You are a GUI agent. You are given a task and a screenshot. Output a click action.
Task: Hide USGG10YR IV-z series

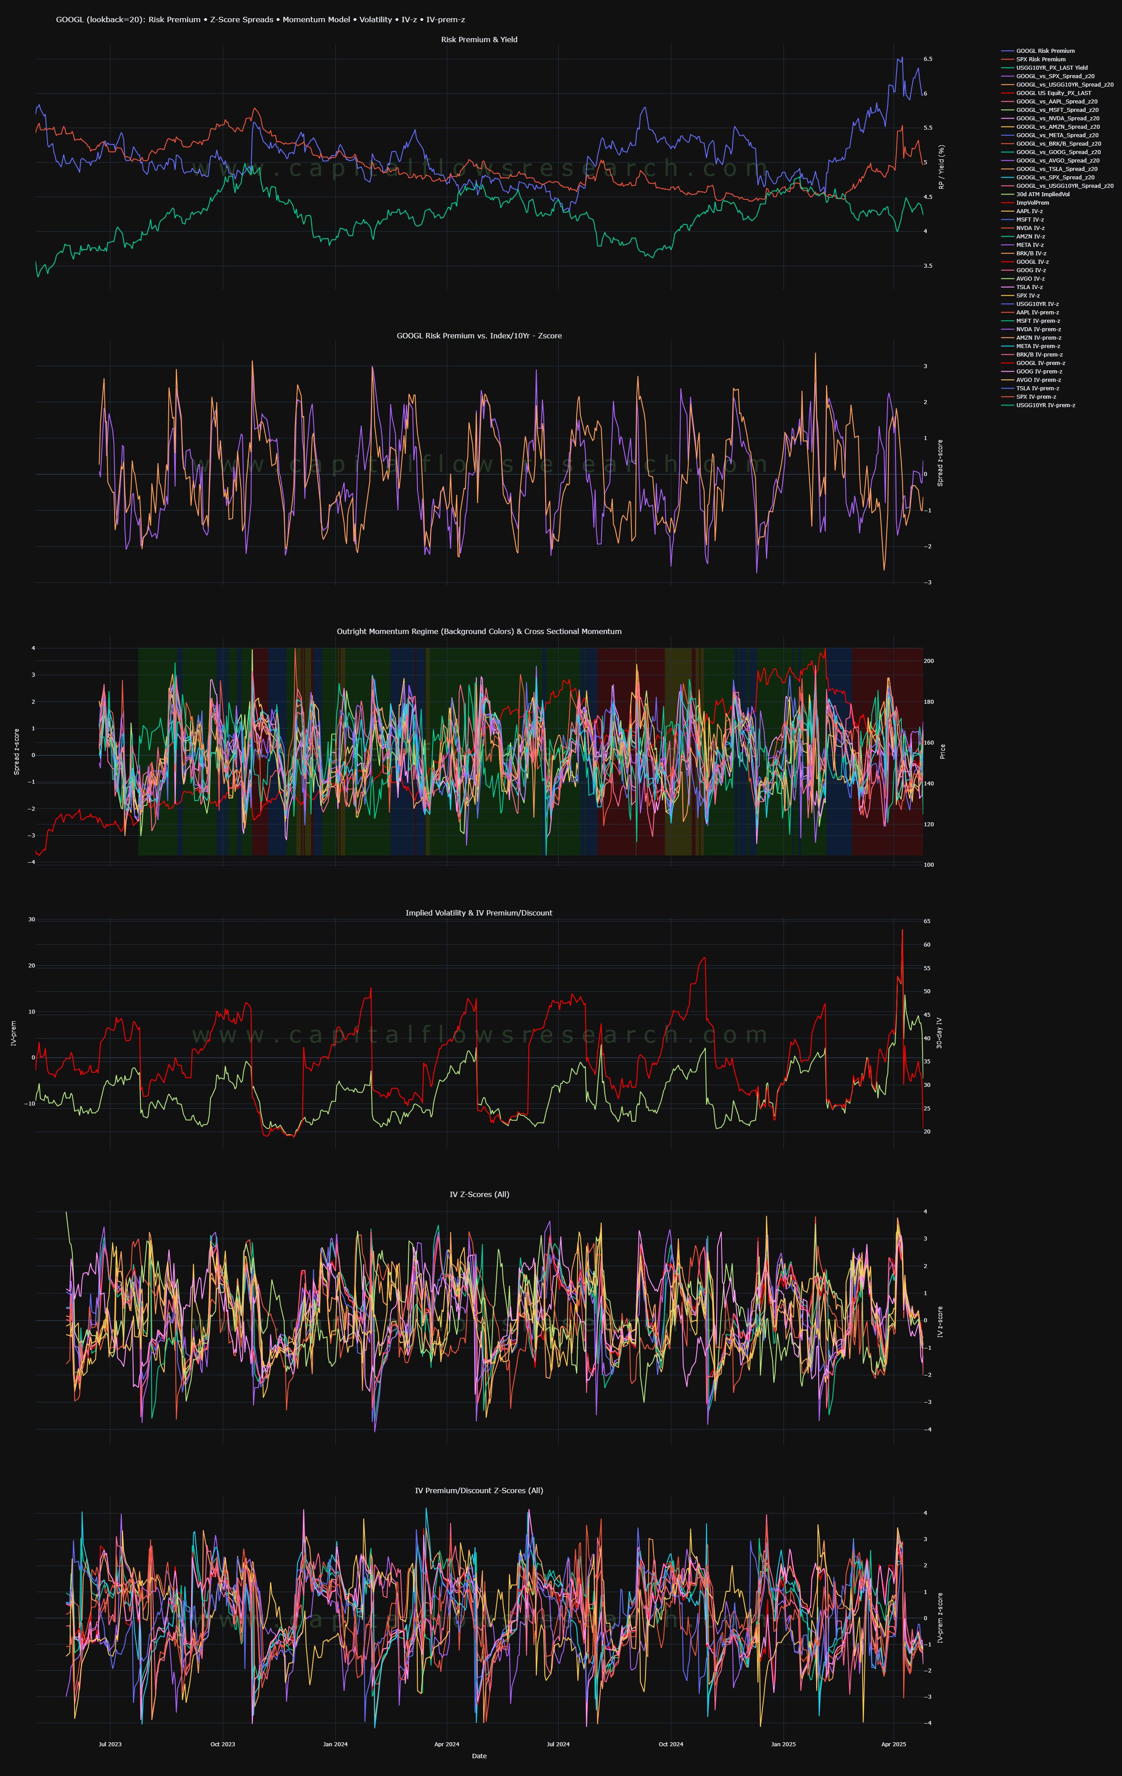(x=1030, y=304)
